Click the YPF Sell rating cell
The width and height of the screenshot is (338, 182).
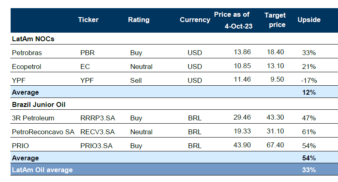[135, 80]
